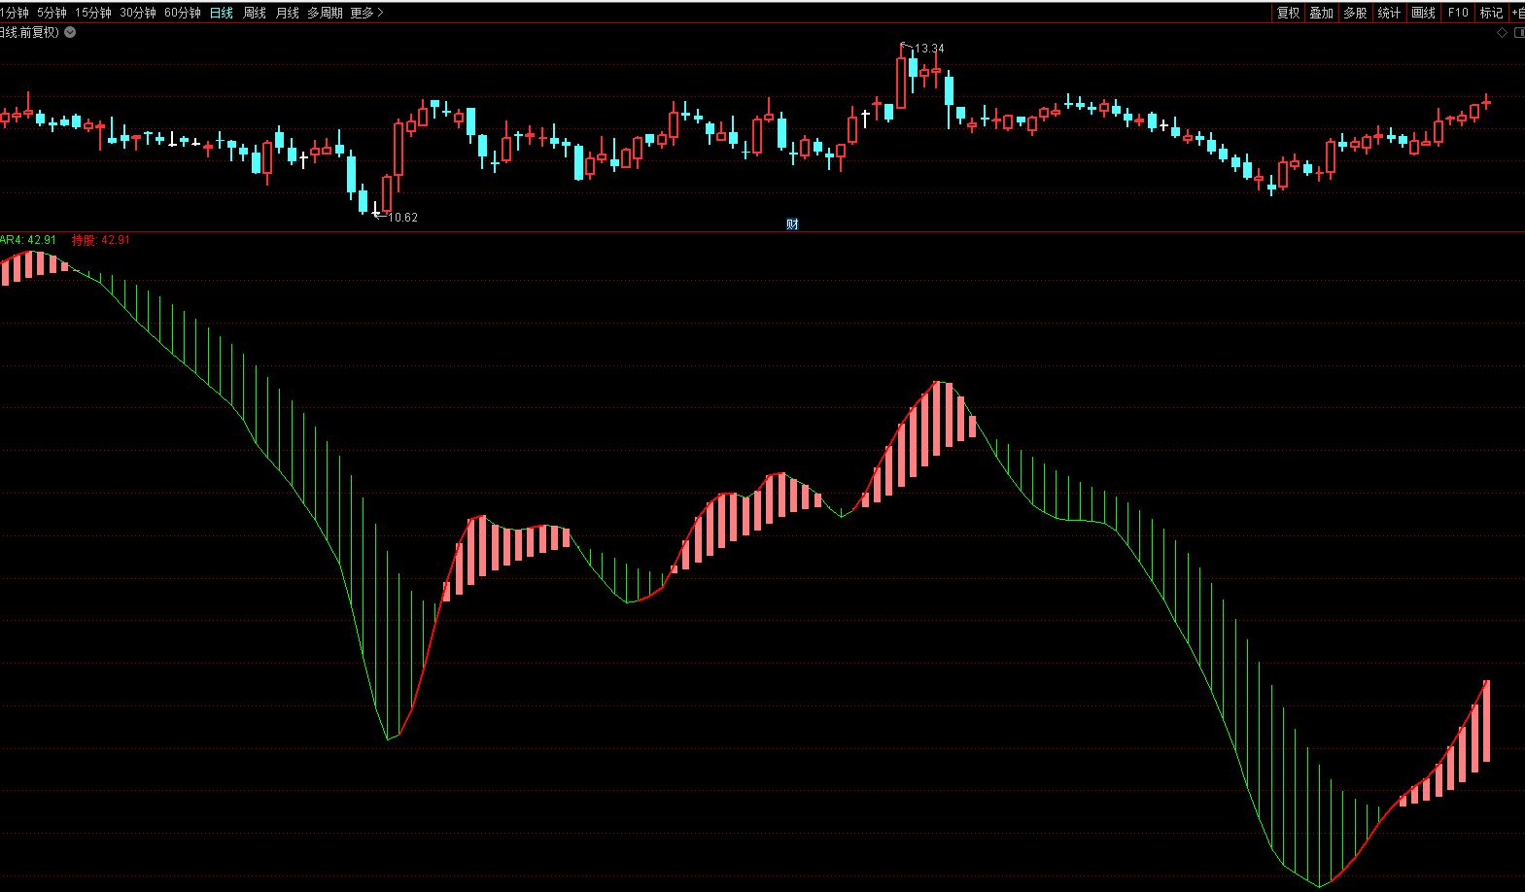This screenshot has width=1525, height=892.
Task: Click the 持股 indicator value label
Action: coord(100,240)
